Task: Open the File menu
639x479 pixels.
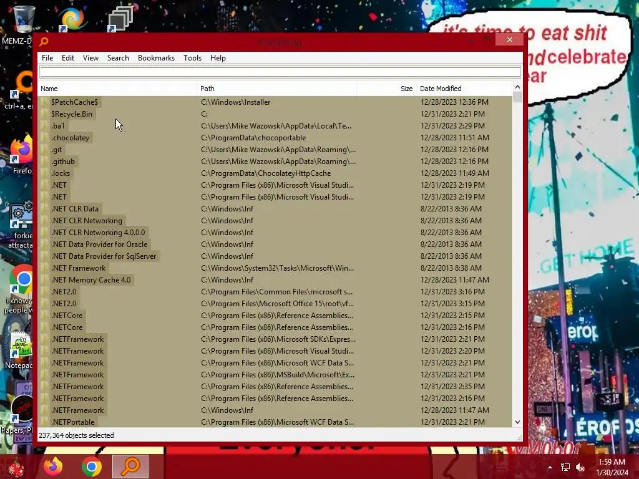Action: pos(47,58)
